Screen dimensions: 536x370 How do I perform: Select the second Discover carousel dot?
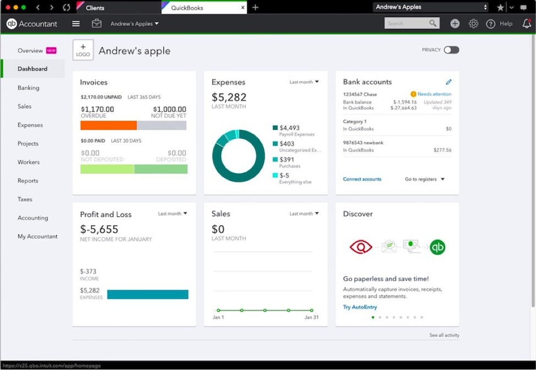(x=380, y=317)
